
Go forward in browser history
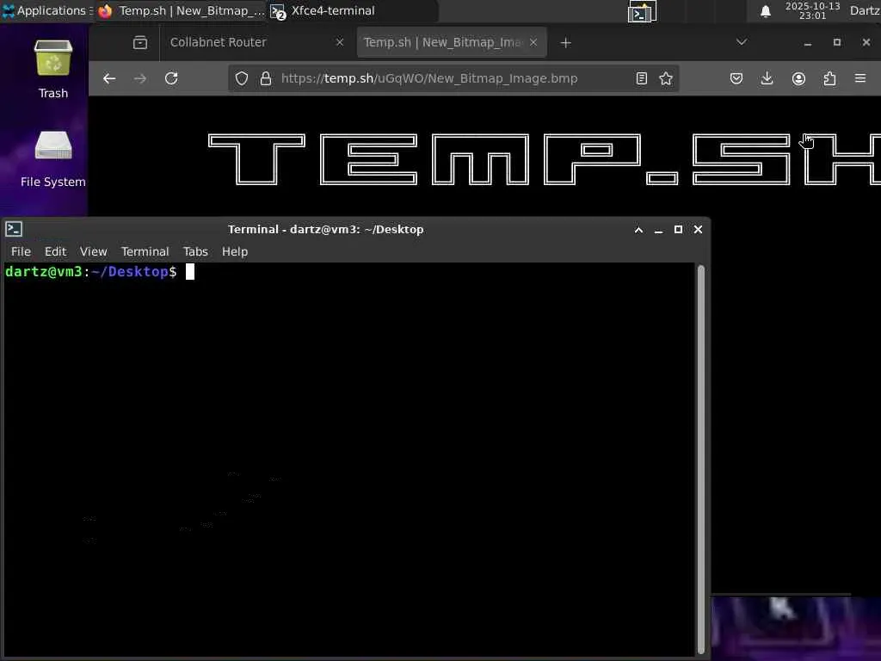click(x=140, y=78)
